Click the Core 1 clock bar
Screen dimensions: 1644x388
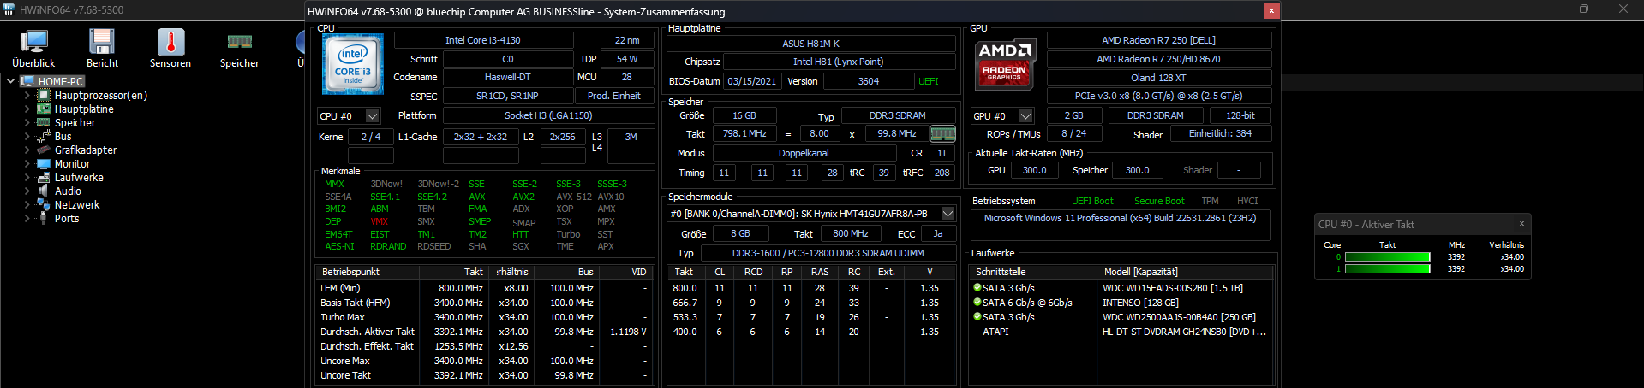[x=1388, y=269]
